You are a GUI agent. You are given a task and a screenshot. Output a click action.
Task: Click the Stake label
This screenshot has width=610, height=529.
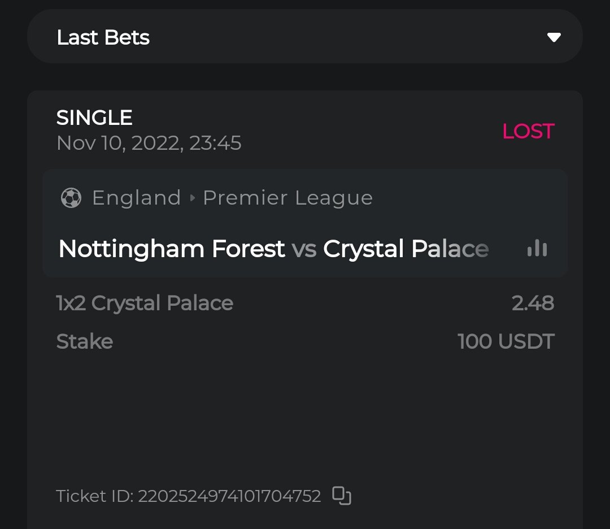(x=85, y=341)
